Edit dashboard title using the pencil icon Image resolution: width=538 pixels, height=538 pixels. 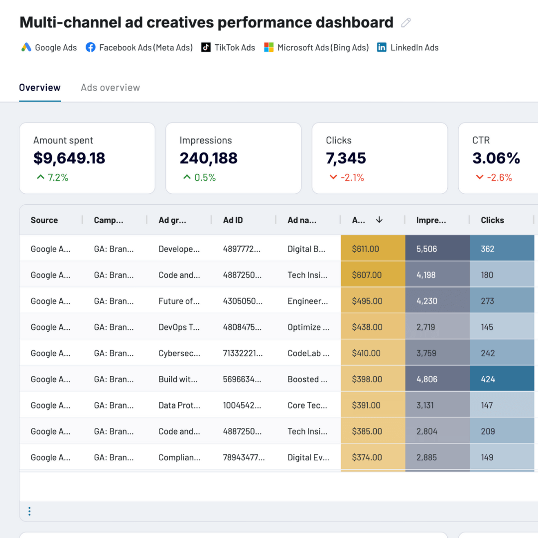tap(405, 22)
